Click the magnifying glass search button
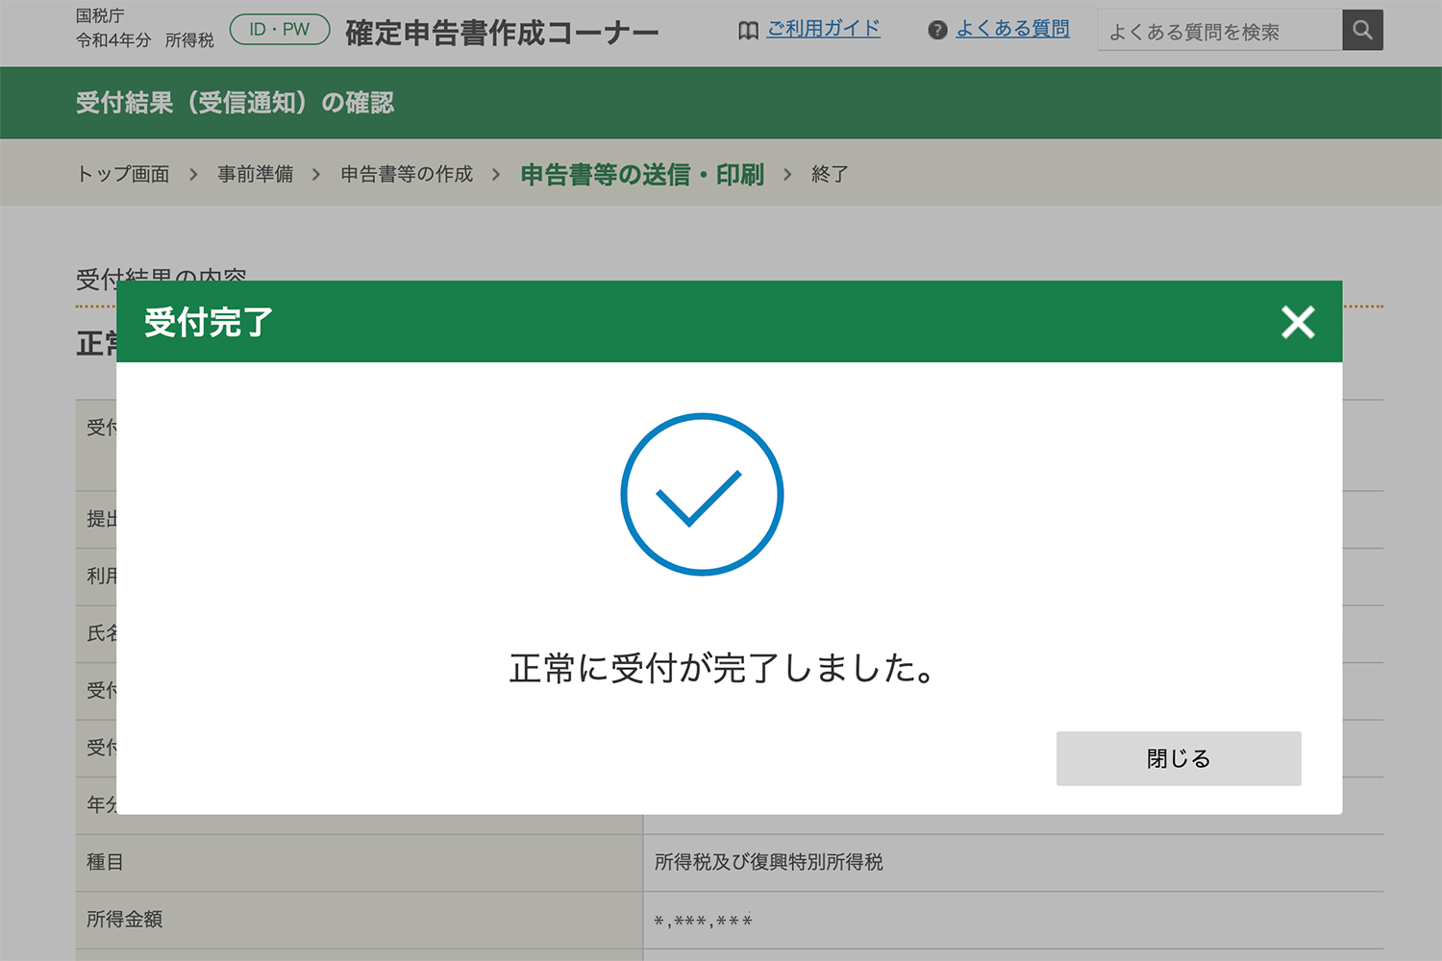Image resolution: width=1442 pixels, height=961 pixels. coord(1362,30)
